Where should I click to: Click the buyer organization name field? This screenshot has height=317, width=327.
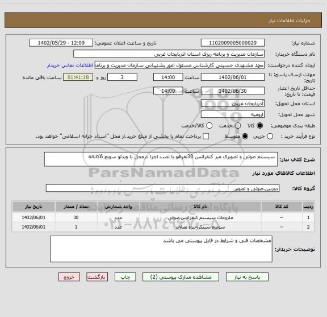[x=169, y=54]
